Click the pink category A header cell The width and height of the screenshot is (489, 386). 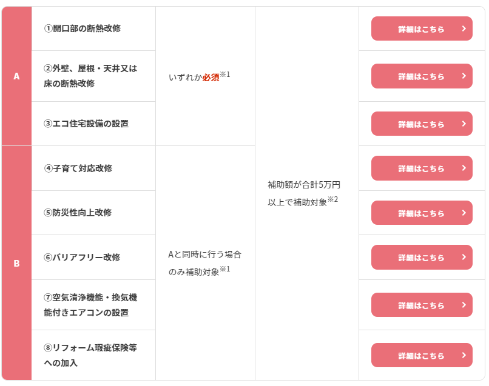click(x=16, y=76)
